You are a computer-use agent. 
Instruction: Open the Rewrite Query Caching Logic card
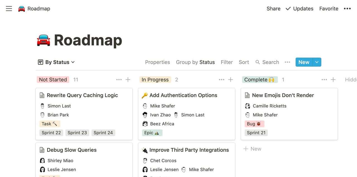pos(82,95)
